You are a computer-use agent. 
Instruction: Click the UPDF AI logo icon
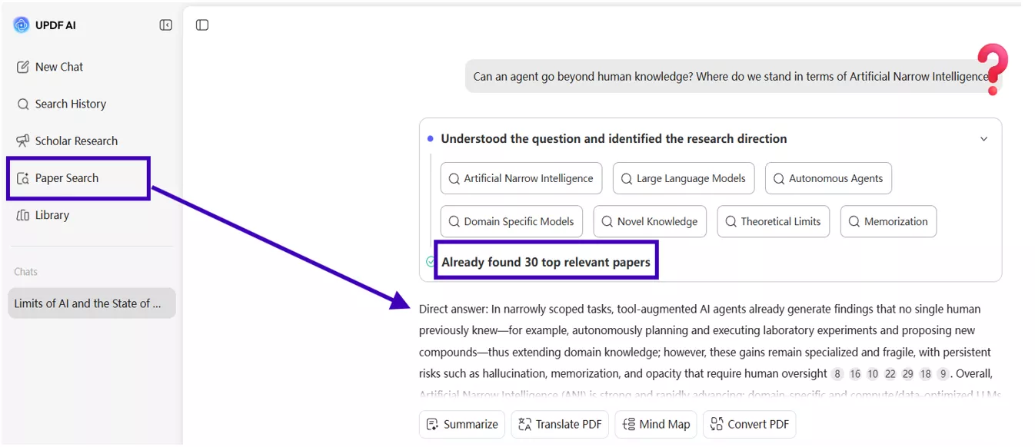coord(22,25)
